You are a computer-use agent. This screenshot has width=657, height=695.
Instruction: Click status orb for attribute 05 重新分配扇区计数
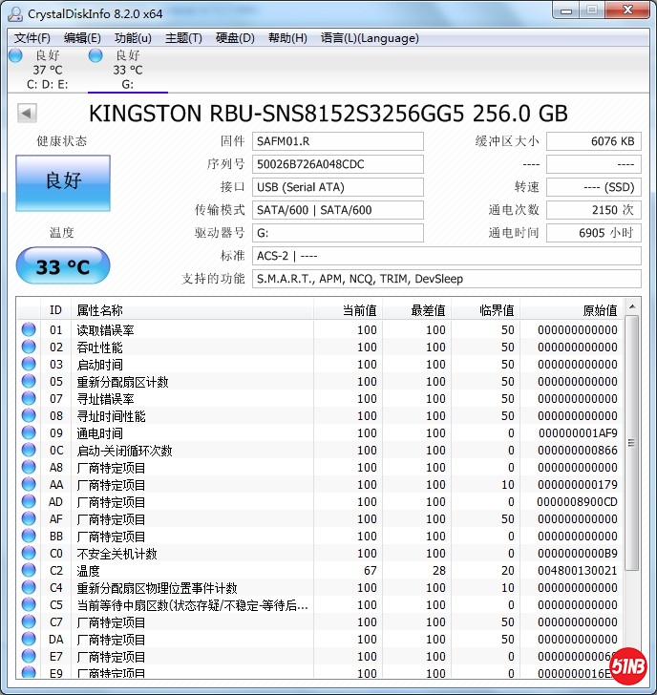point(29,382)
